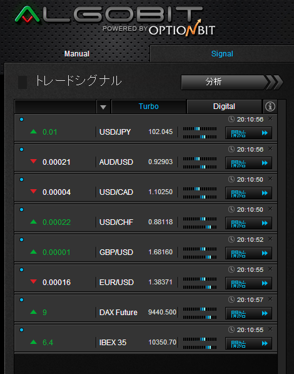The height and width of the screenshot is (374, 294).
Task: Dismiss the IBEX 35 signal row
Action: tap(270, 329)
